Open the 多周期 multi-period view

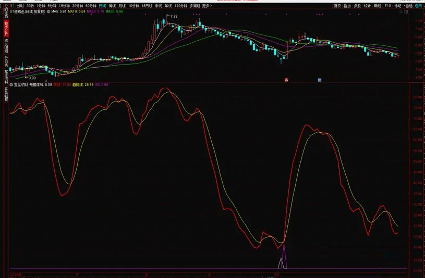(x=195, y=6)
